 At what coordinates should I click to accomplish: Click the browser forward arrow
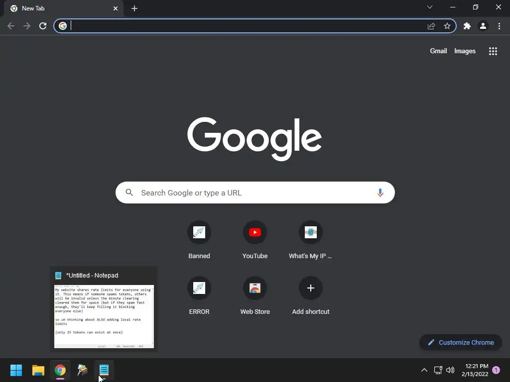click(x=27, y=26)
